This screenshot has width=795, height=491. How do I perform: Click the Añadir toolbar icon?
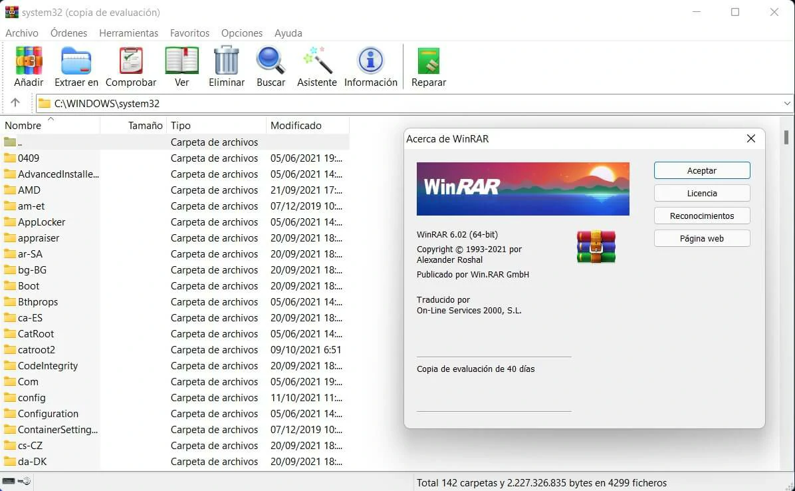[29, 61]
